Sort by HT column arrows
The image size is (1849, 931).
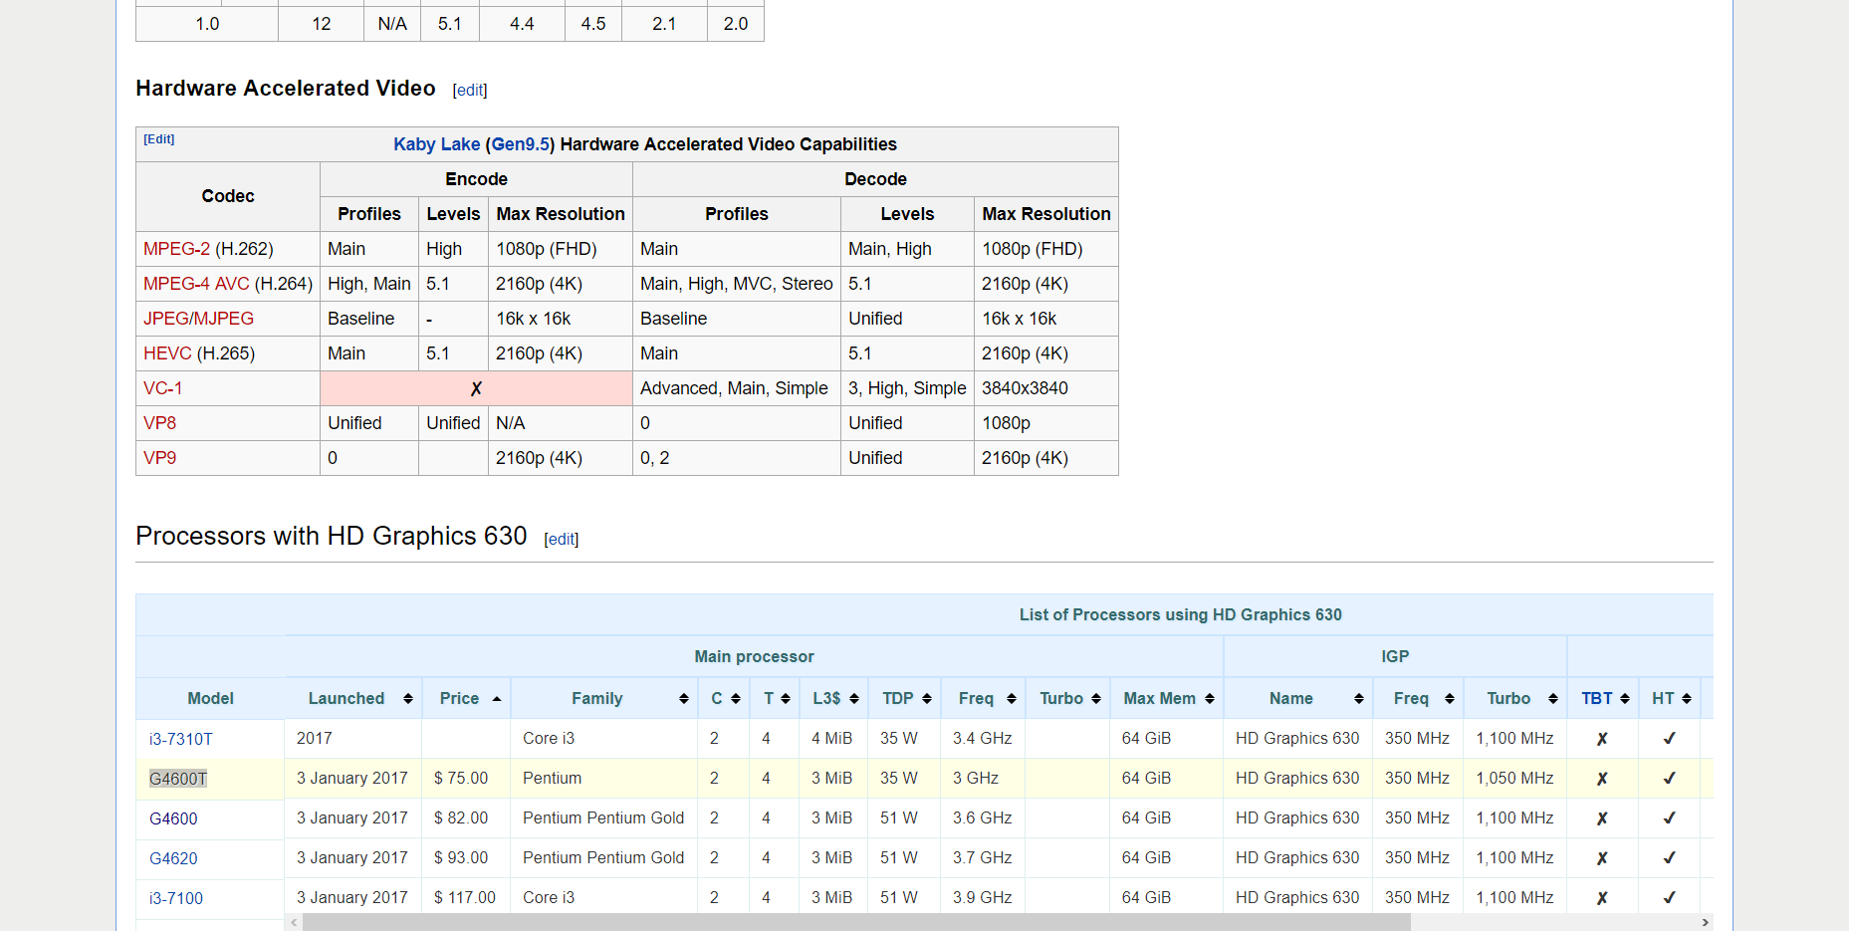1687,699
